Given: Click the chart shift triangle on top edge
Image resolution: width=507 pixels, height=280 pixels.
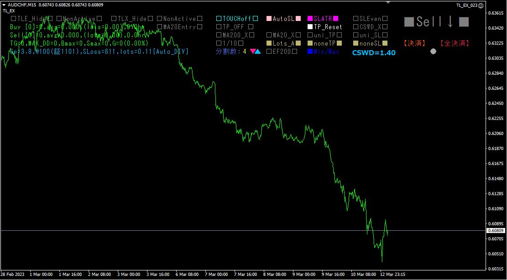Looking at the screenshot, I should [x=388, y=2].
